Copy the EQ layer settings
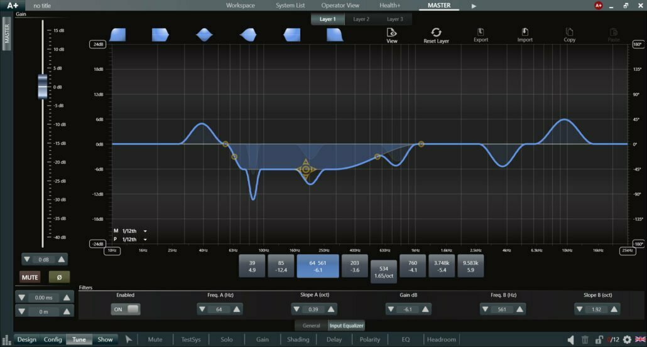 tap(570, 35)
